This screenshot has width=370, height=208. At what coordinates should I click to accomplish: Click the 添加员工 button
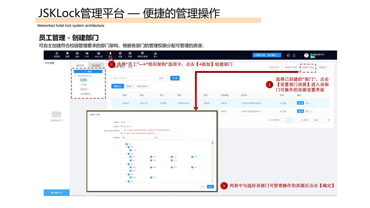118,86
